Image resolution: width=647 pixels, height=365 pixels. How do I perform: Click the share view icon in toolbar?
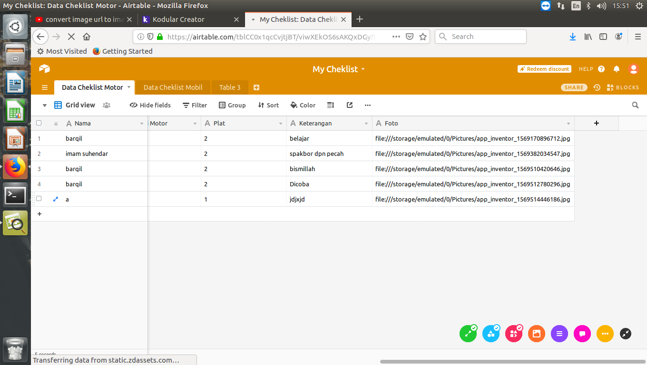[350, 105]
